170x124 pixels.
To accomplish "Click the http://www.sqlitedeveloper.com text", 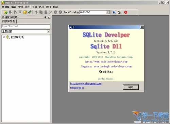I will 106,62.
